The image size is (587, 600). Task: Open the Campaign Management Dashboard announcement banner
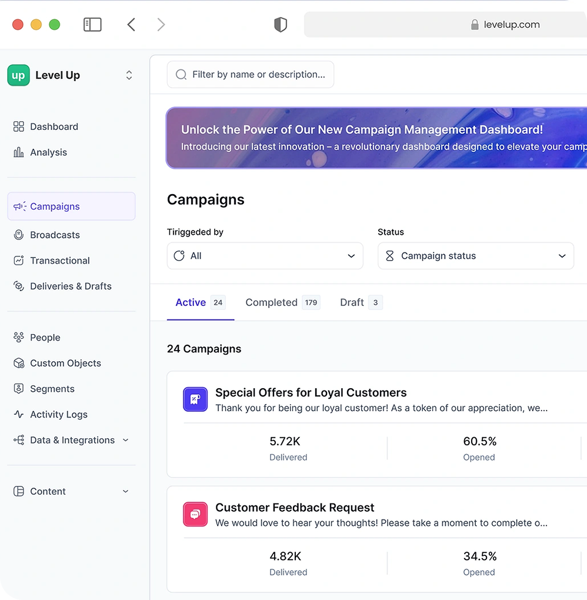pos(376,138)
